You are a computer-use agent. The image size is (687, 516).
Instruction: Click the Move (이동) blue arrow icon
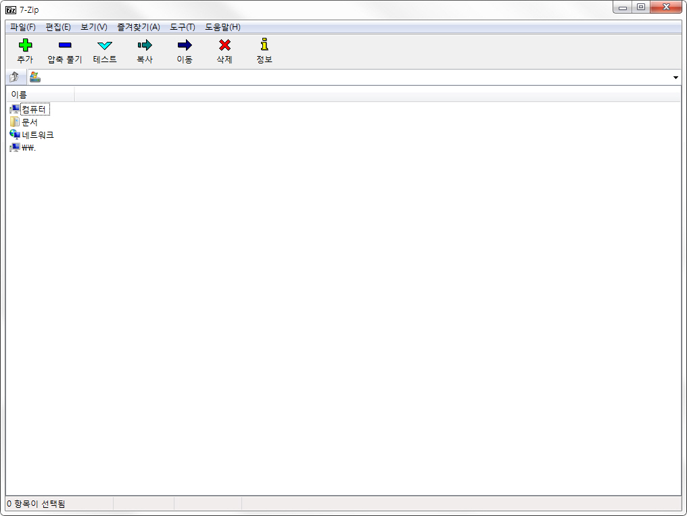click(x=185, y=45)
